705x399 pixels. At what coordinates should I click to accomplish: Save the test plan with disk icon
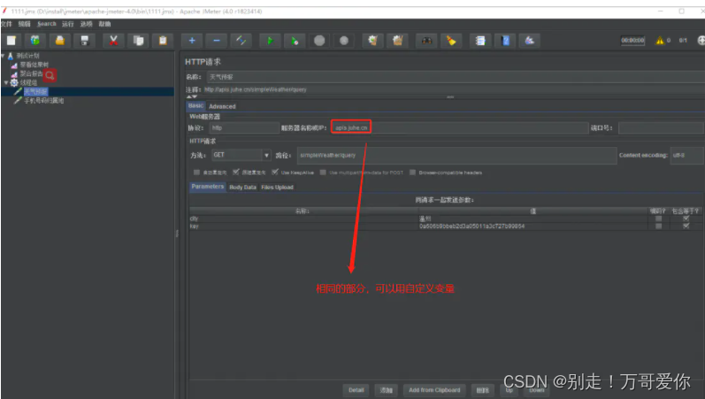click(x=84, y=41)
